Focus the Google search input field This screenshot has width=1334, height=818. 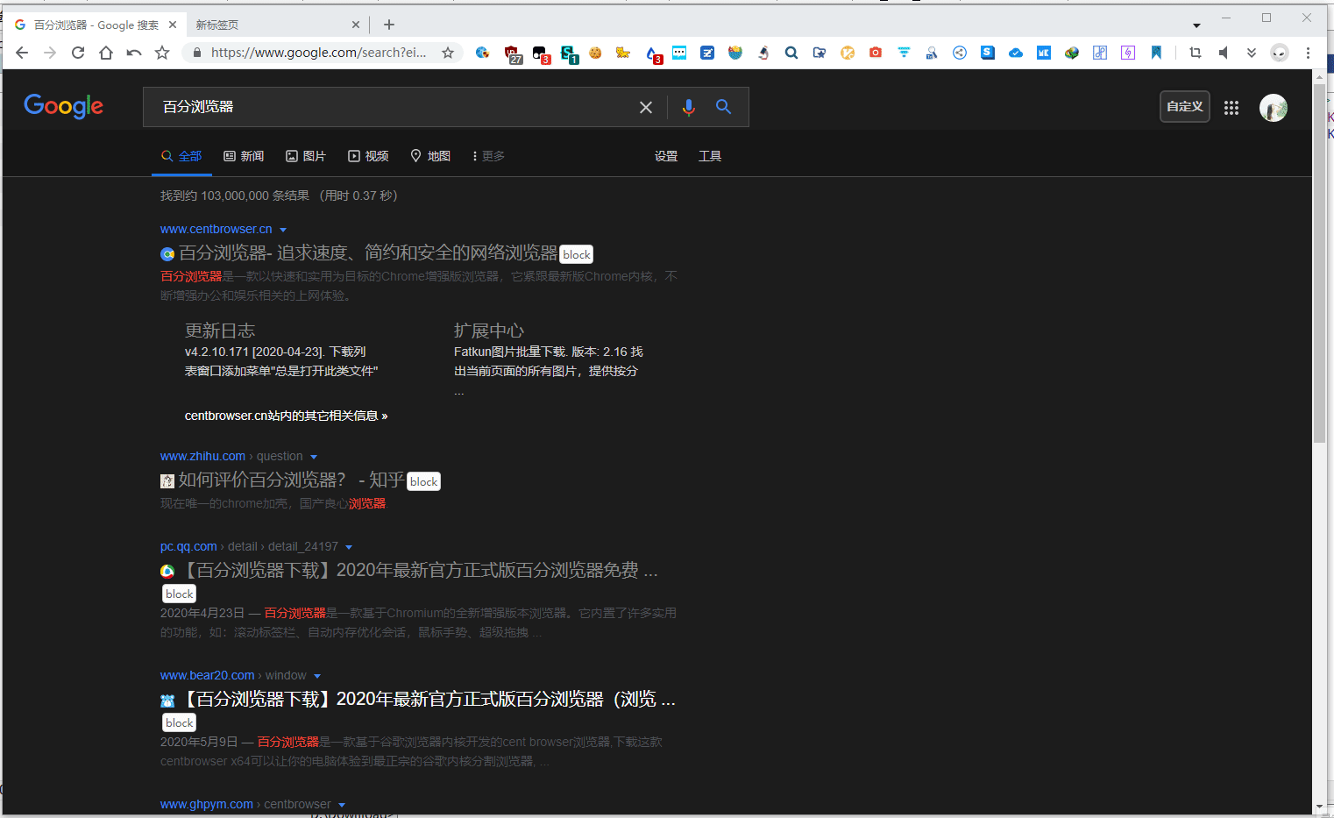click(394, 107)
